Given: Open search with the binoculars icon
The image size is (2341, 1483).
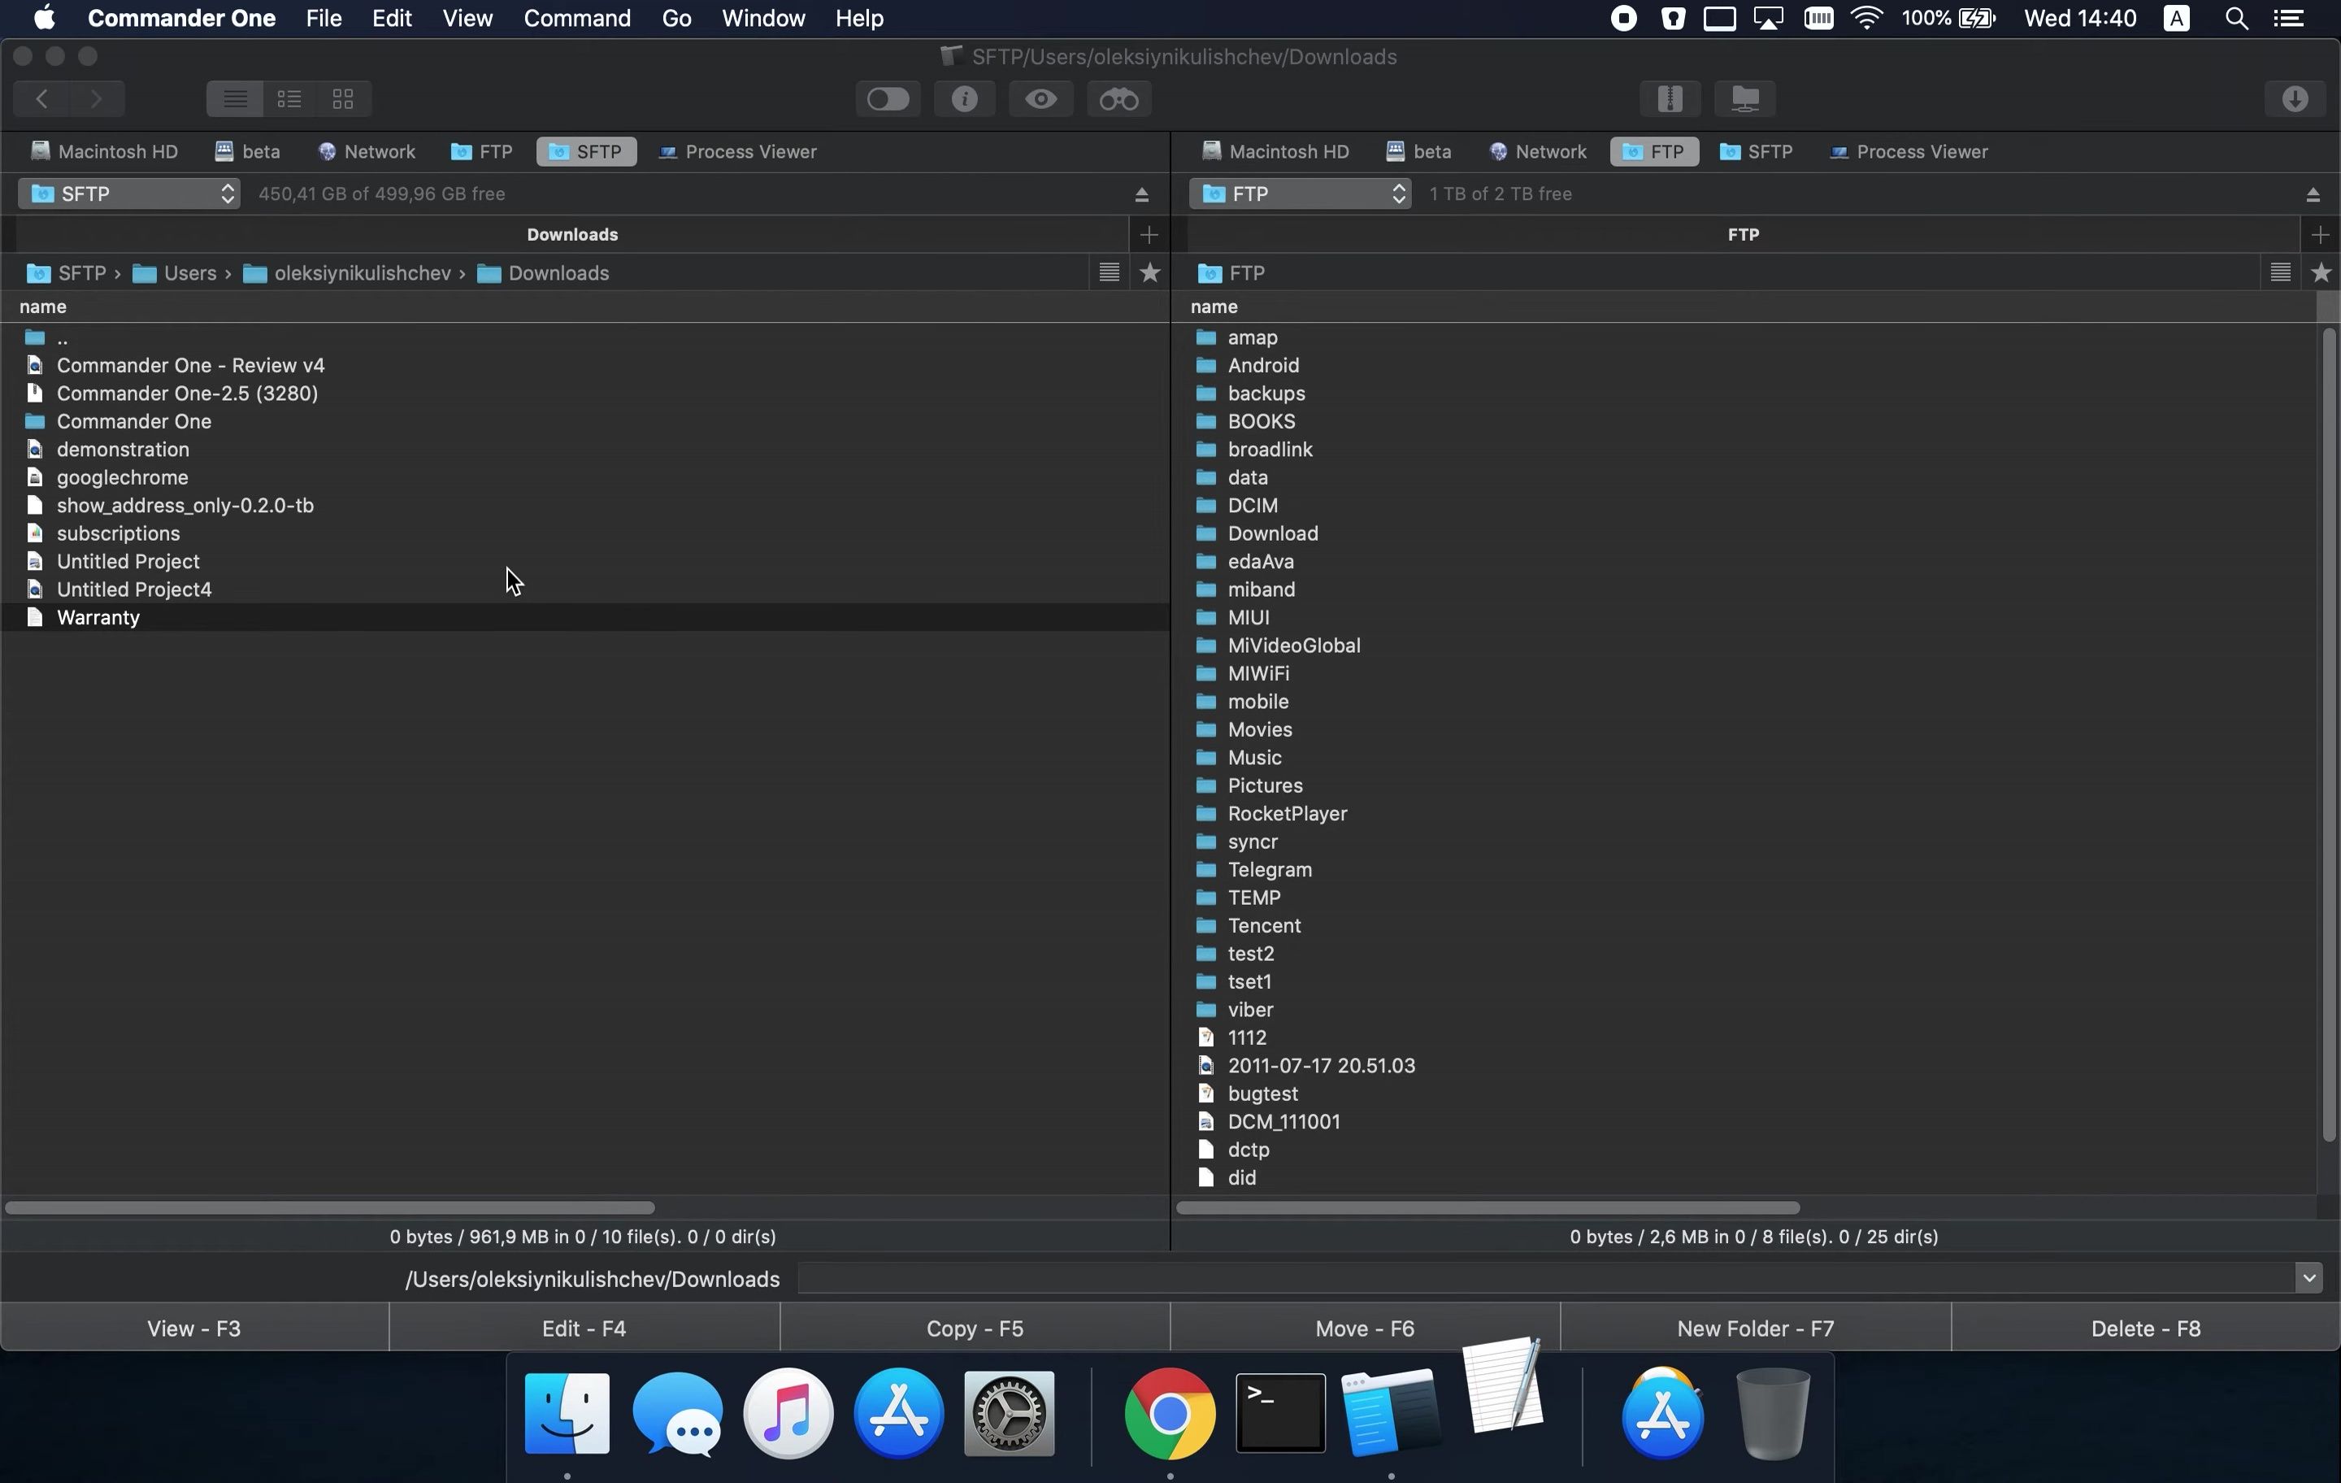Looking at the screenshot, I should (1119, 98).
